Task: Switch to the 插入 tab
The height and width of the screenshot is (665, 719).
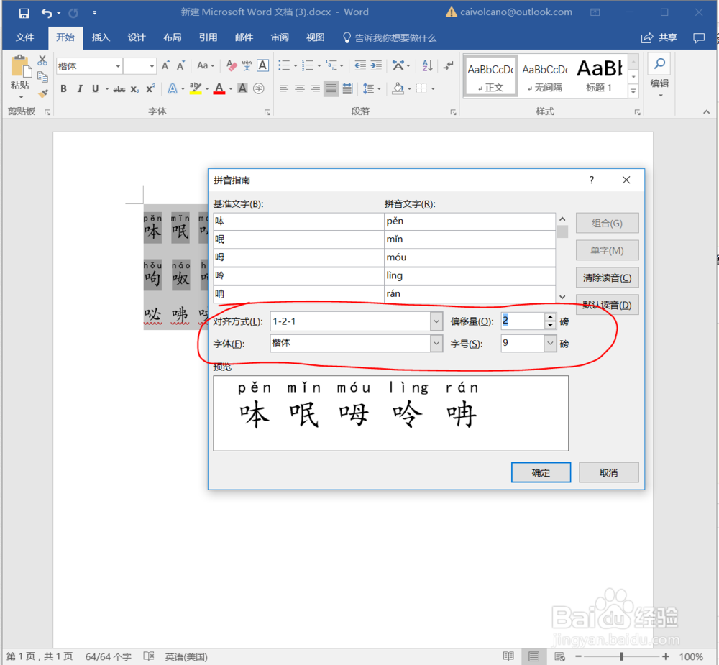Action: point(101,37)
